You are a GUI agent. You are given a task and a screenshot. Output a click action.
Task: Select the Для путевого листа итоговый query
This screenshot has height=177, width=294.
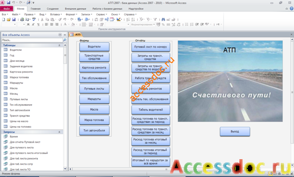tap(29, 153)
